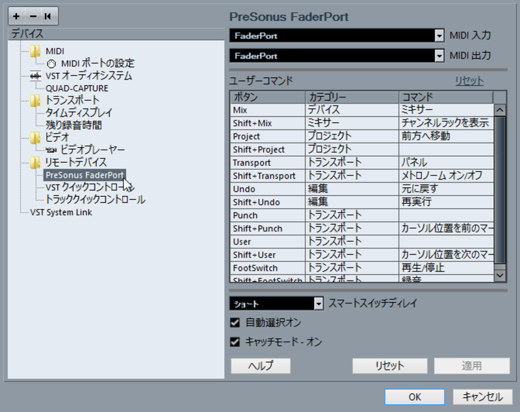Open the MIDI 入力 FaderPort dropdown
The width and height of the screenshot is (520, 412).
(337, 36)
